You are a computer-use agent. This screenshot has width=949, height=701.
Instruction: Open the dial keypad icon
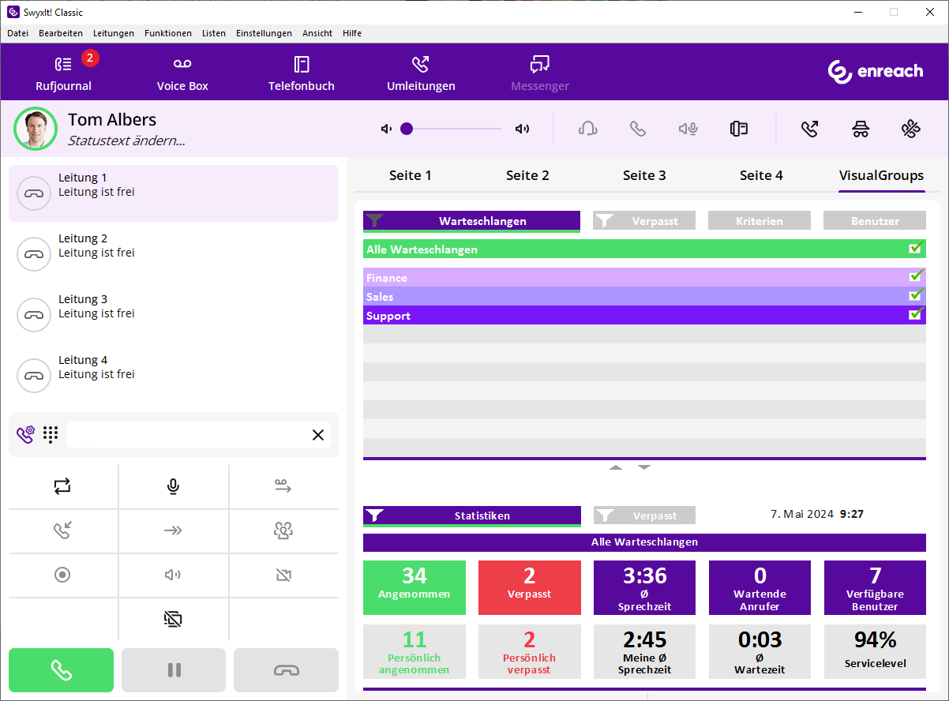(51, 434)
